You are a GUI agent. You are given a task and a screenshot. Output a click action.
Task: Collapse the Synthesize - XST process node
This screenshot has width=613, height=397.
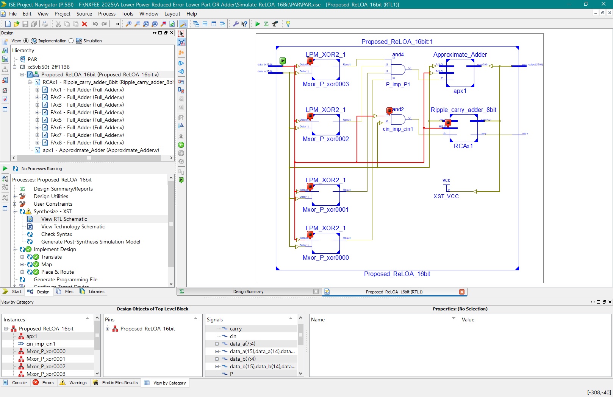15,211
